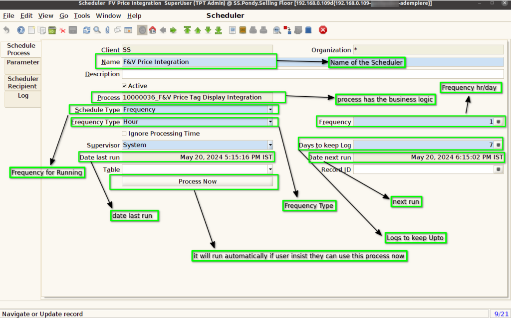Open the Find magnifier icon
Image resolution: width=511 pixels, height=318 pixels.
tap(97, 30)
